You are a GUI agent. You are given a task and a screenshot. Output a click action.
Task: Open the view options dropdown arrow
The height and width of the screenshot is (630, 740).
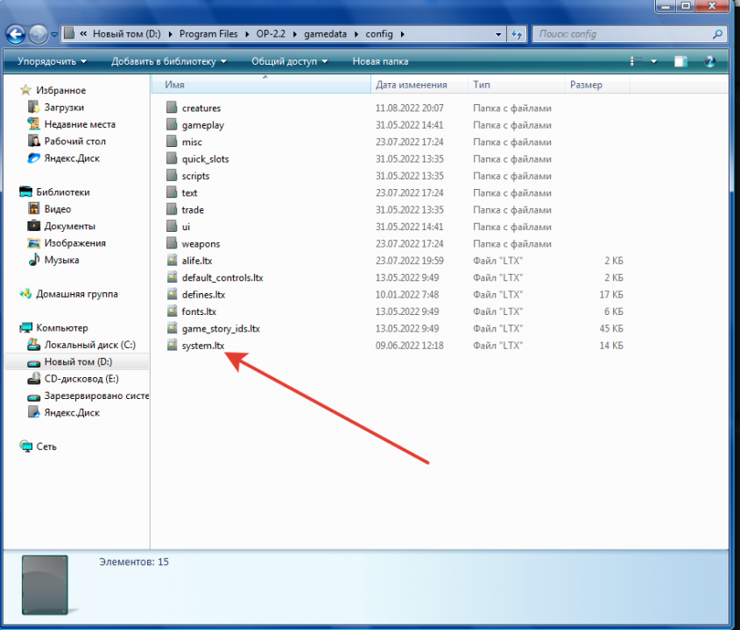click(x=653, y=61)
